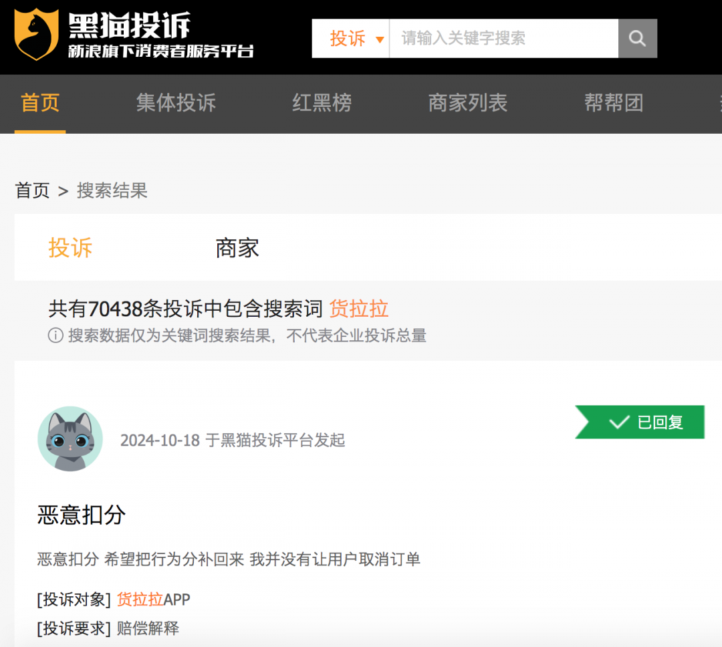Click the 搜索结果 breadcrumb text
The height and width of the screenshot is (647, 722).
112,190
